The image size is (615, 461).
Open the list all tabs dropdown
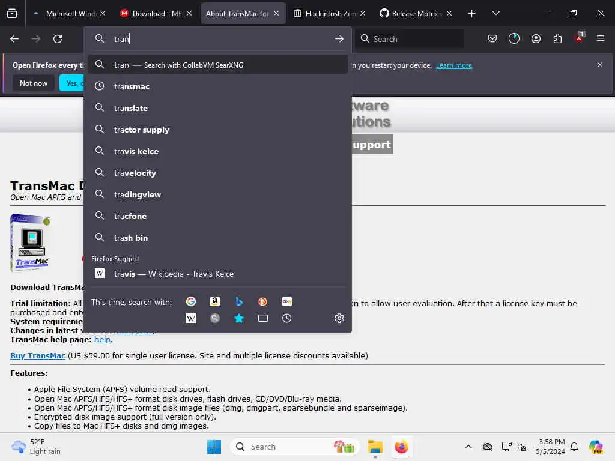click(495, 14)
